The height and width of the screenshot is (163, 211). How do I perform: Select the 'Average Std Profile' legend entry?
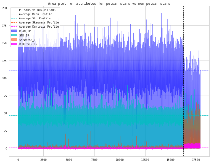coord(35,18)
